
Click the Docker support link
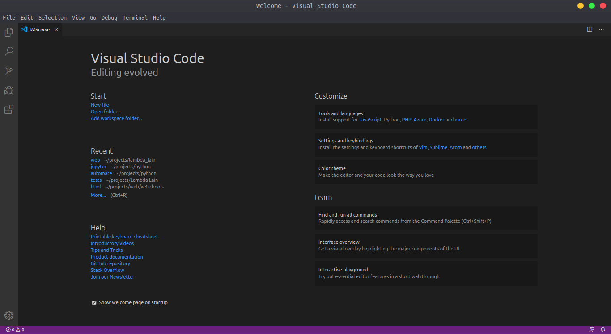(x=437, y=120)
